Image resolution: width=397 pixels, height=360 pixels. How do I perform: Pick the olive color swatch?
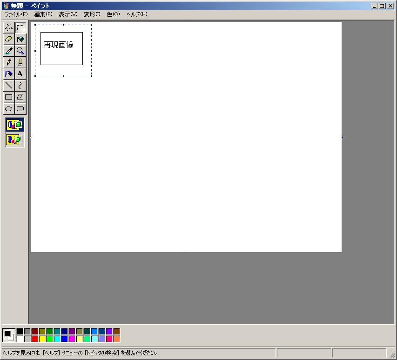[x=42, y=332]
